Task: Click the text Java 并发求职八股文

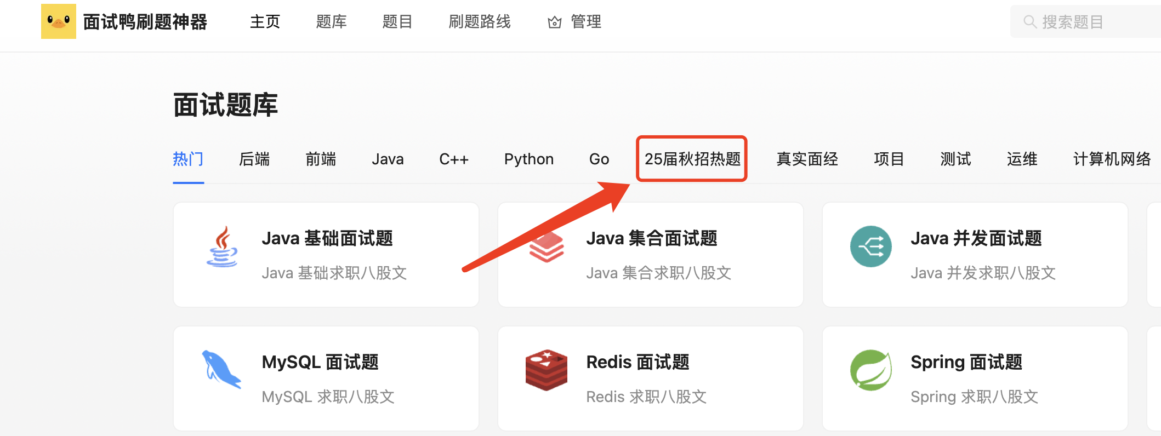Action: pyautogui.click(x=983, y=273)
